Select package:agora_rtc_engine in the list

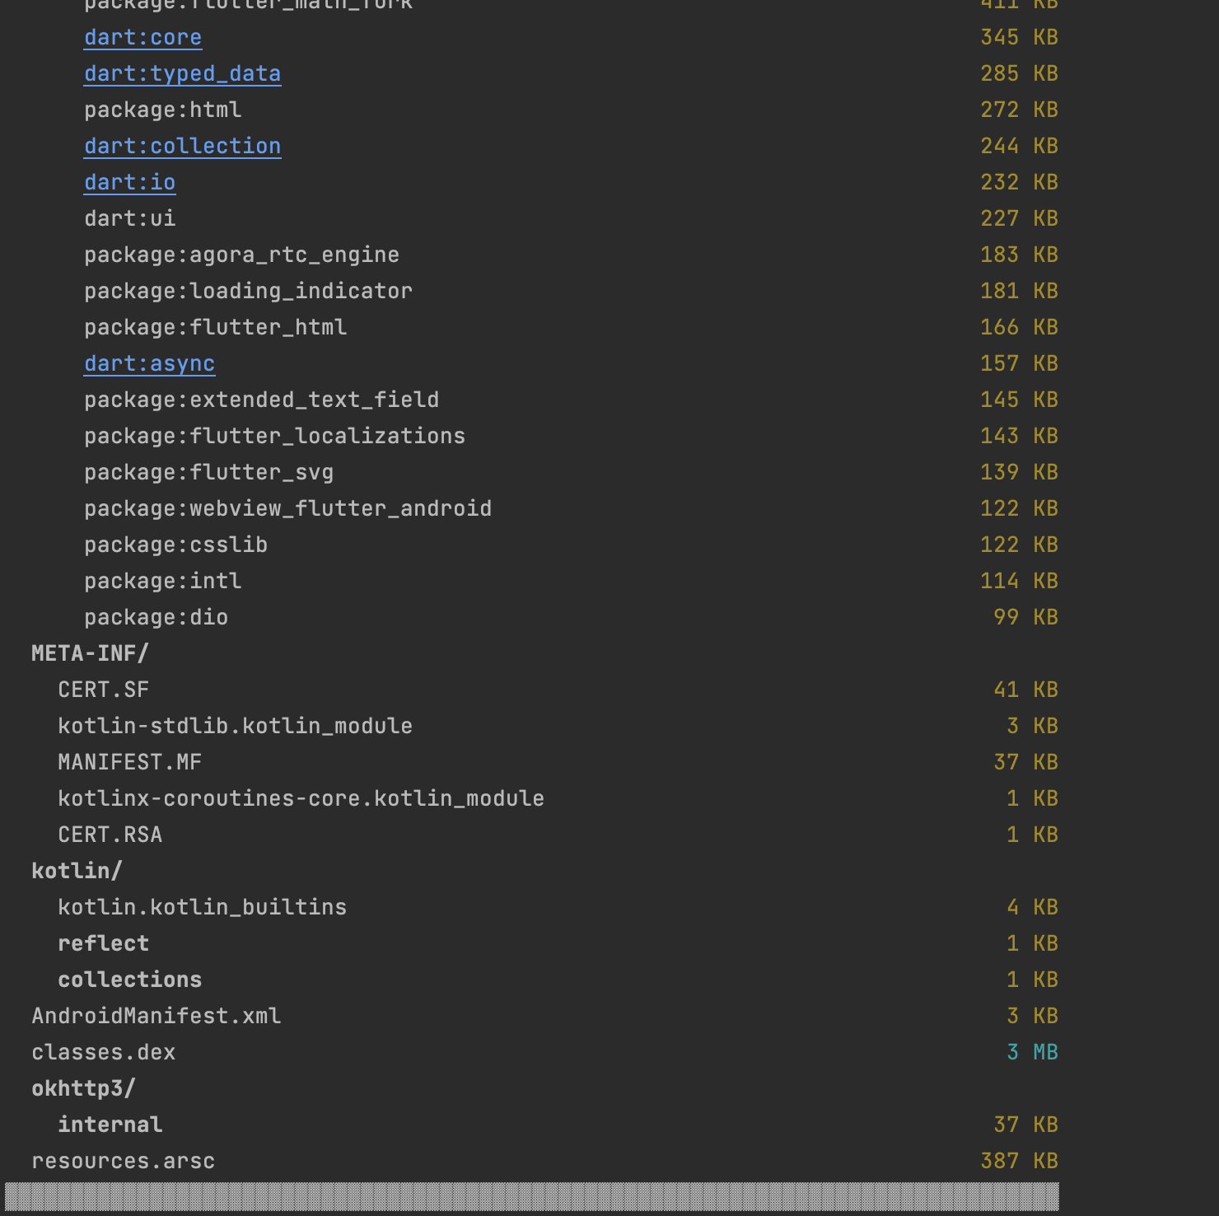coord(241,255)
